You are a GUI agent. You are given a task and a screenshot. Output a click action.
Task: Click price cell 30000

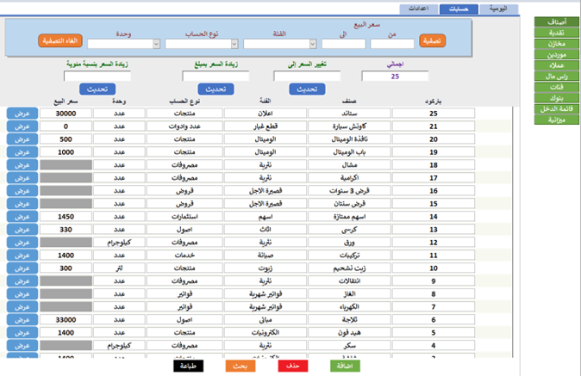pos(66,114)
